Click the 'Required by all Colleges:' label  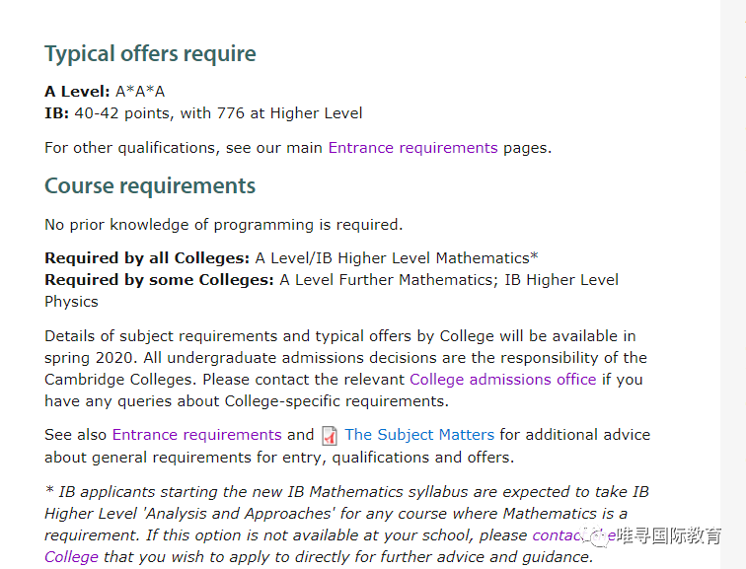click(147, 257)
